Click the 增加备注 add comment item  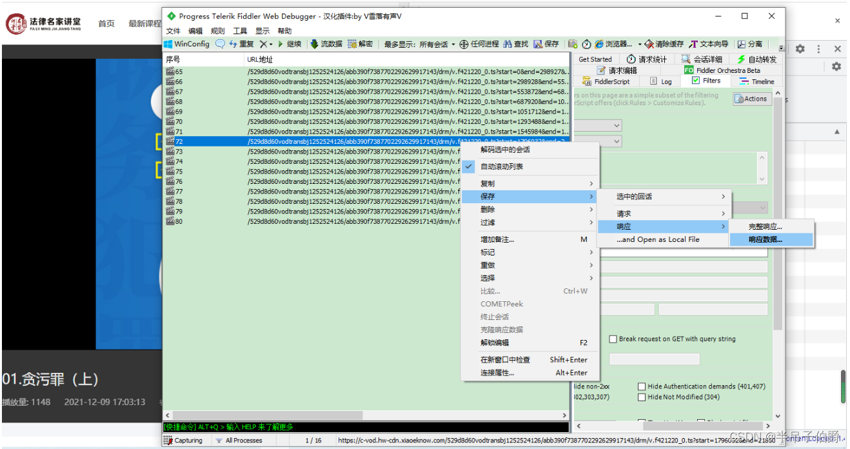click(531, 239)
